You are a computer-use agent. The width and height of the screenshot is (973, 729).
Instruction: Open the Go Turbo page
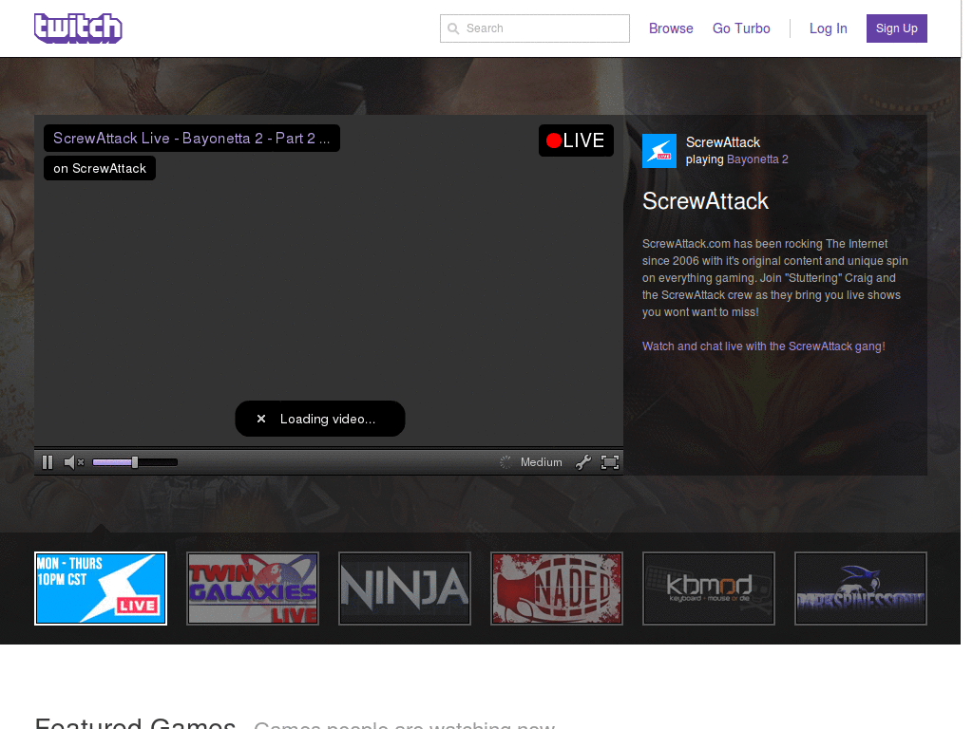pyautogui.click(x=741, y=28)
